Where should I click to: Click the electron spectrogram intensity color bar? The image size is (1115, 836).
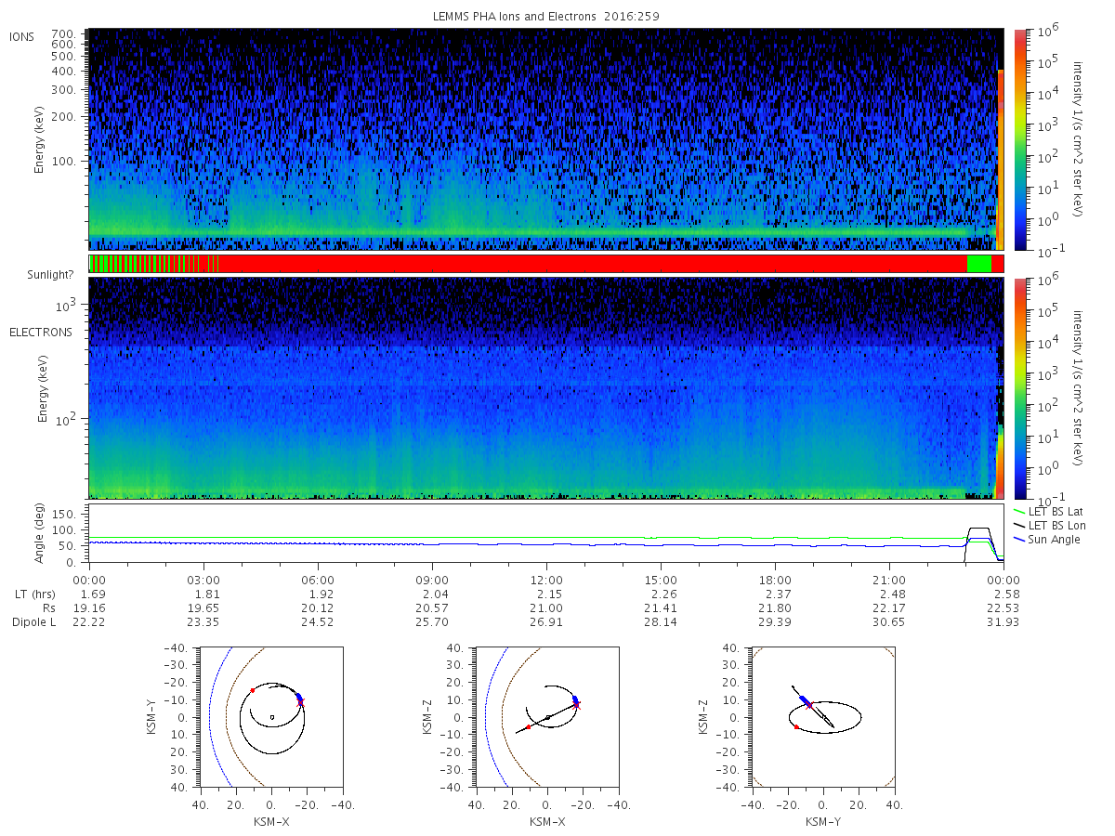1019,388
